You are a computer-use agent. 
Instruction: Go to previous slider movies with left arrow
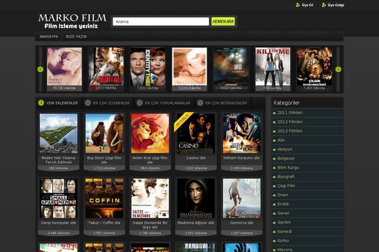pos(40,69)
